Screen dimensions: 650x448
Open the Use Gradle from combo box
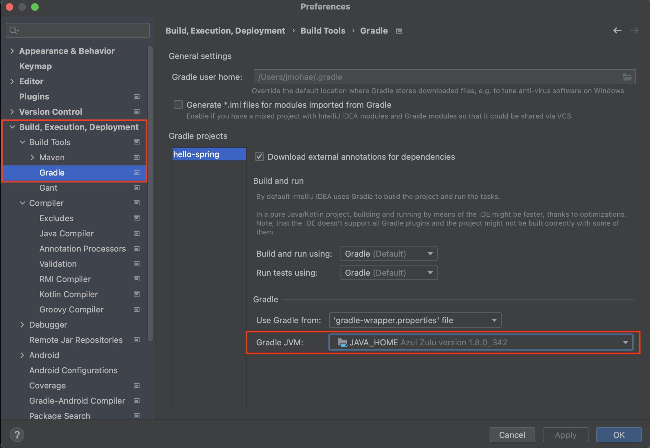pos(415,320)
